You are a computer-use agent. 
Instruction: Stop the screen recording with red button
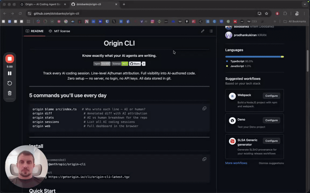tap(10, 59)
